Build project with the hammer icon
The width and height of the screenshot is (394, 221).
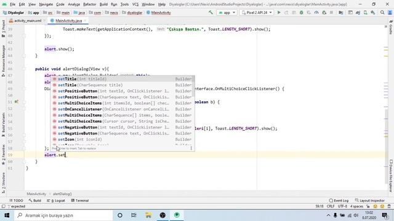(211, 12)
